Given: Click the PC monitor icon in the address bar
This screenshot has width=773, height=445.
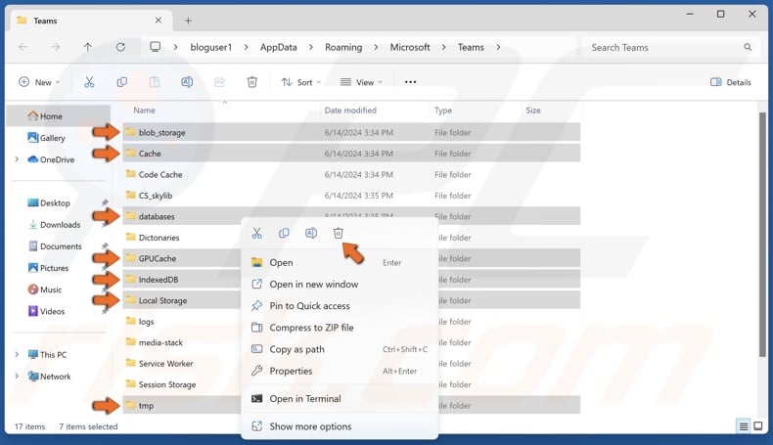Looking at the screenshot, I should coord(156,47).
